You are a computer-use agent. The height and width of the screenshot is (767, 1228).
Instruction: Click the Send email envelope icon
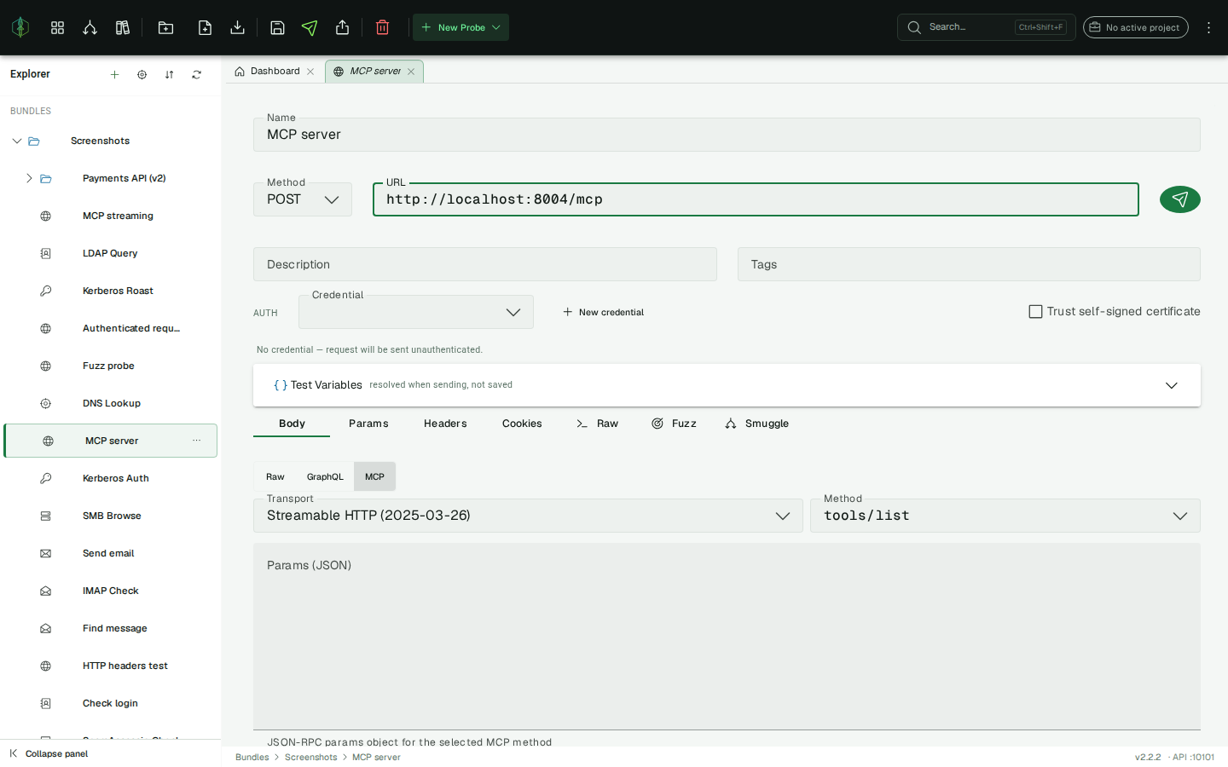46,553
